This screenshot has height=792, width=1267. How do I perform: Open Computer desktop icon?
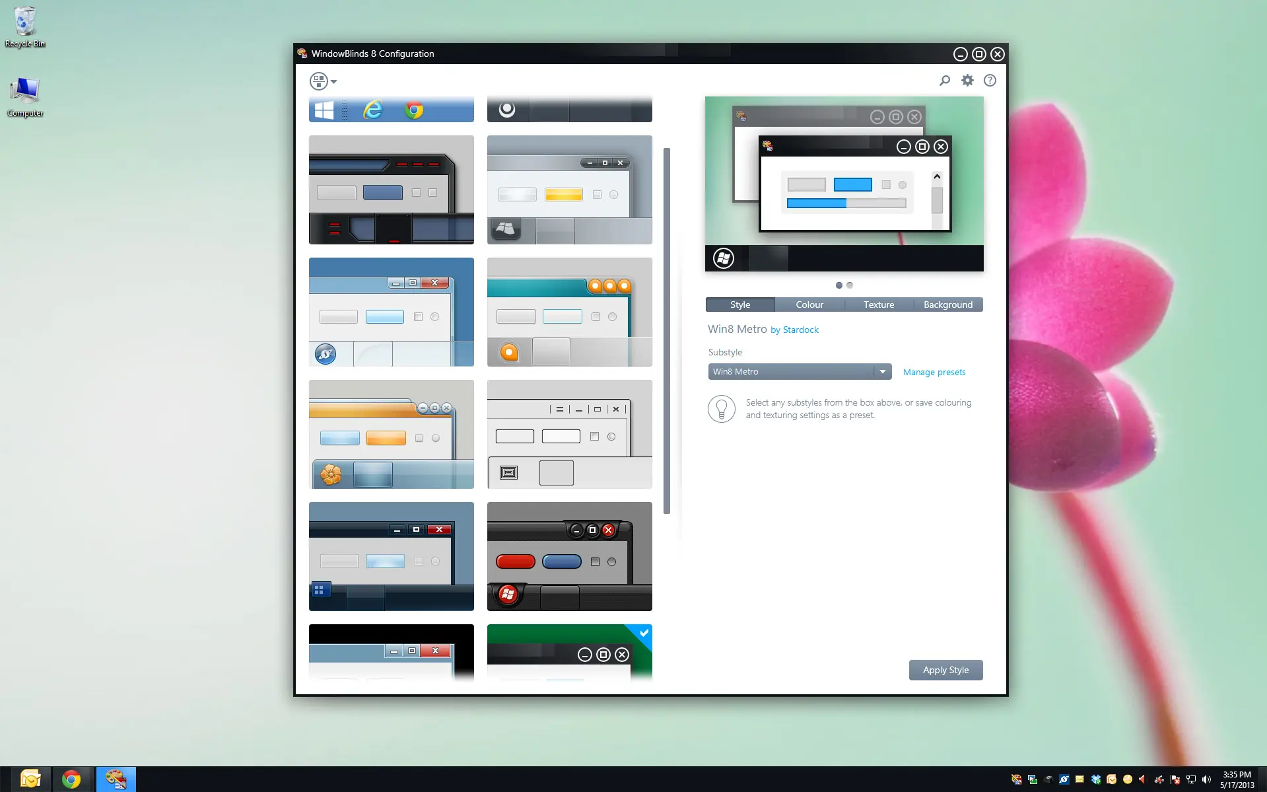pos(25,97)
